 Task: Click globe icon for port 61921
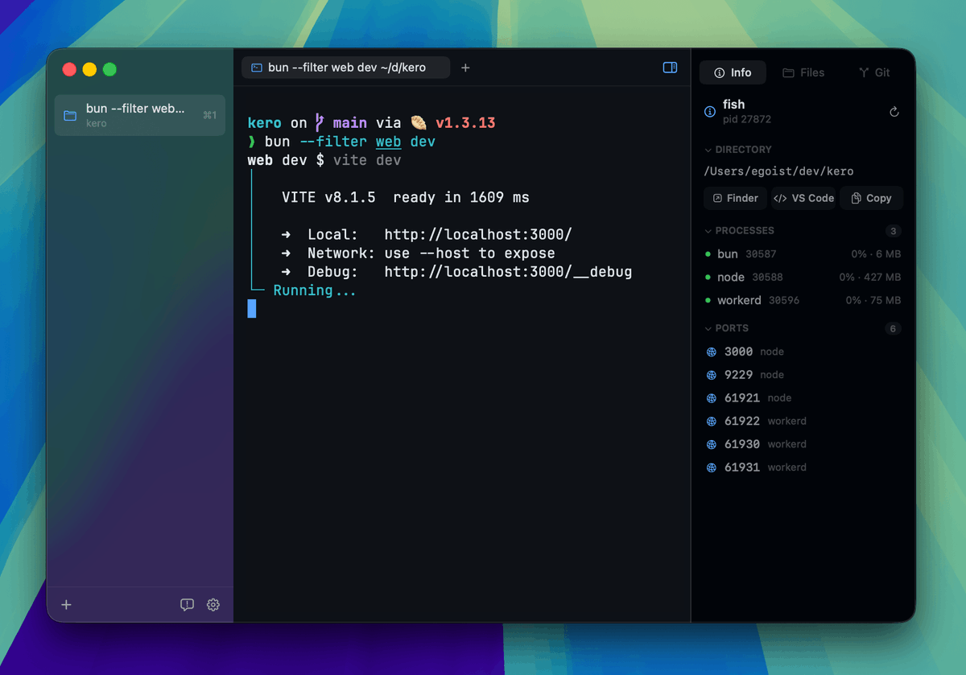(712, 398)
